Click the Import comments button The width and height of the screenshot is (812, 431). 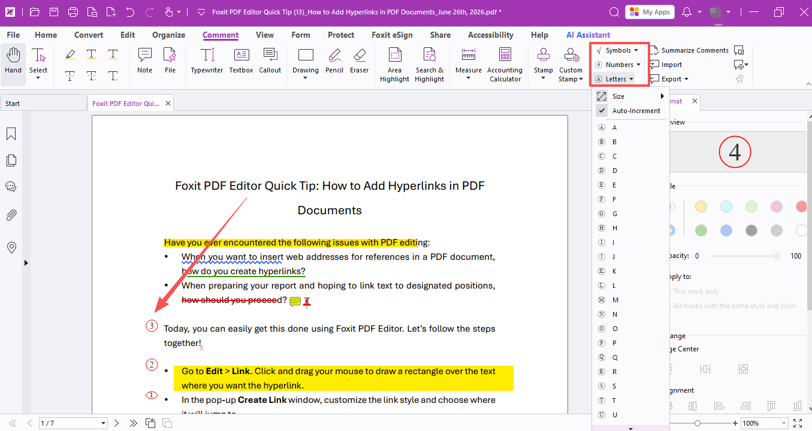pos(666,65)
